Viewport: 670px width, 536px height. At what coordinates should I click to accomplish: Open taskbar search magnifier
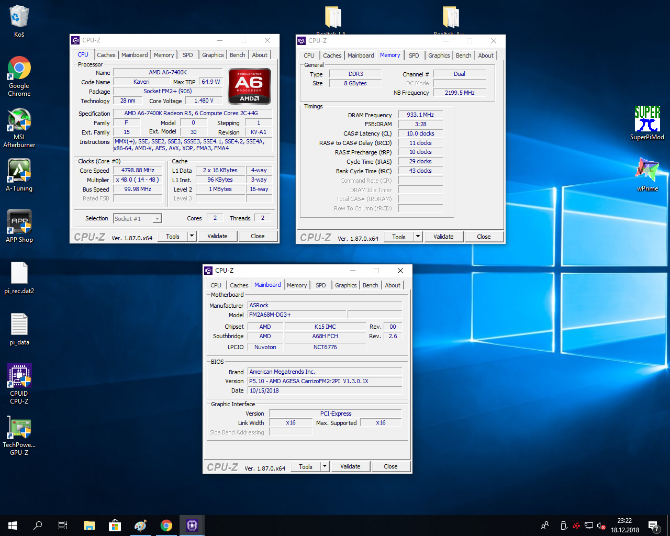click(38, 526)
